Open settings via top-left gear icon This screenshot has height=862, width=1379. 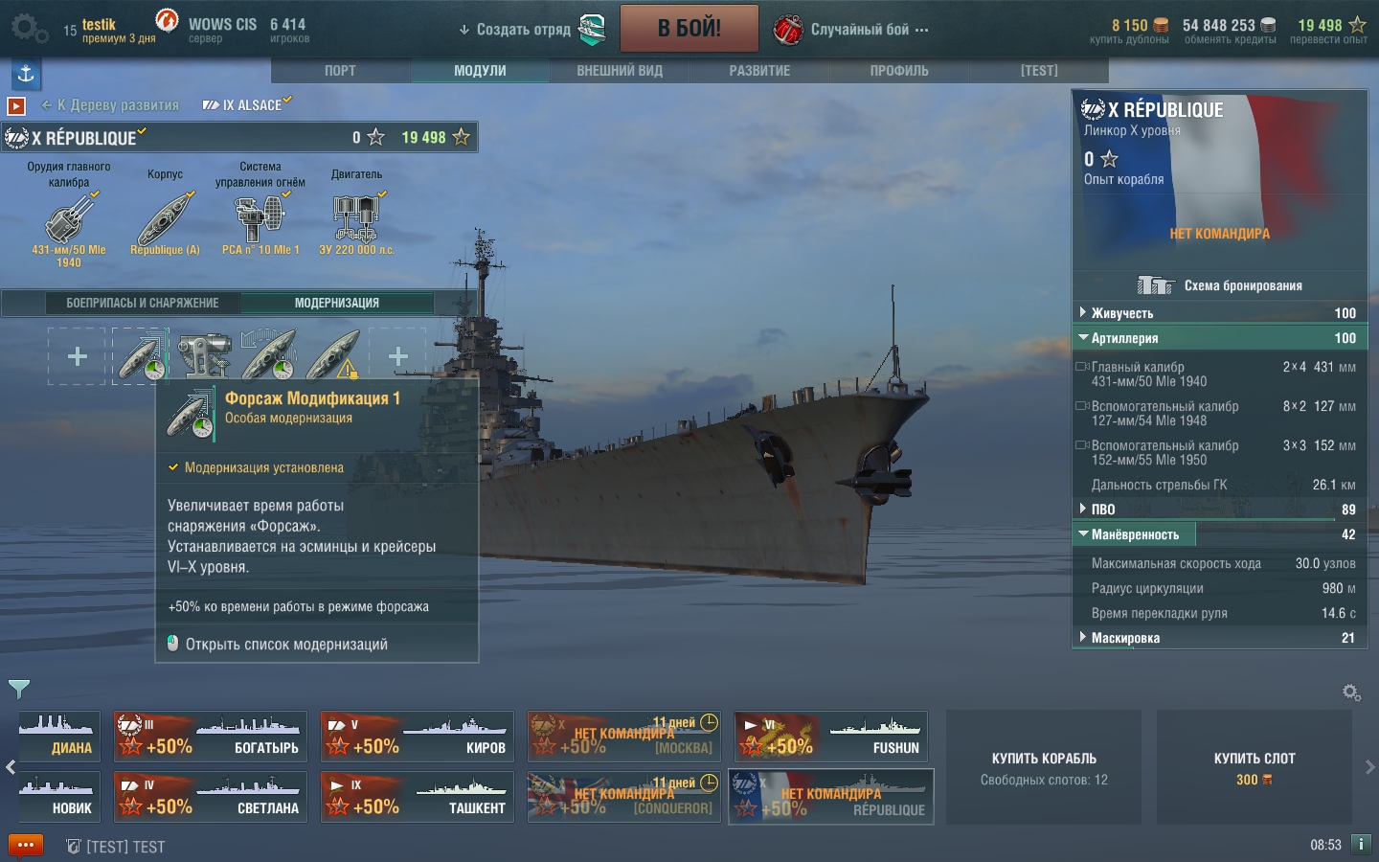(29, 29)
